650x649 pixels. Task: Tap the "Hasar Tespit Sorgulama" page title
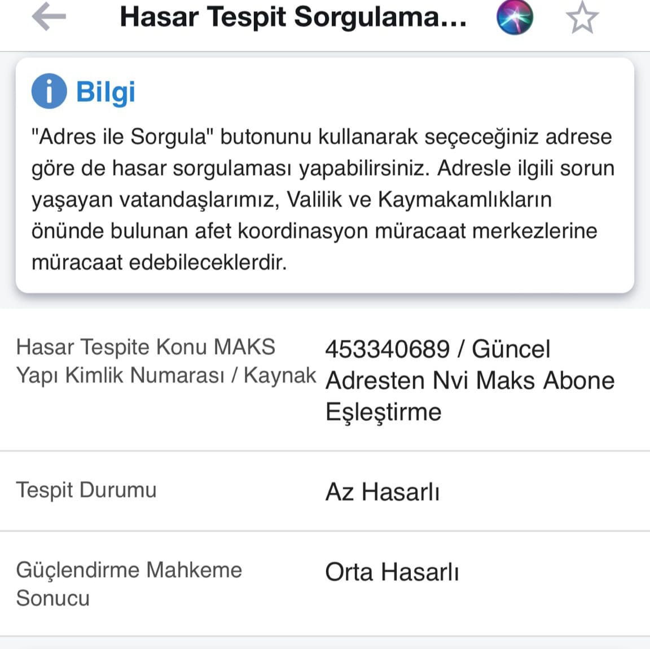pyautogui.click(x=293, y=17)
